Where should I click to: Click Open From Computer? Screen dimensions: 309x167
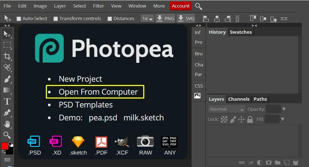(x=98, y=92)
